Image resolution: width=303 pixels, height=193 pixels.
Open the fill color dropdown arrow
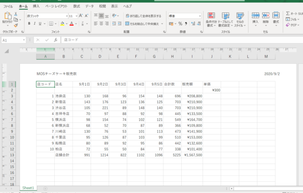(x=67, y=24)
